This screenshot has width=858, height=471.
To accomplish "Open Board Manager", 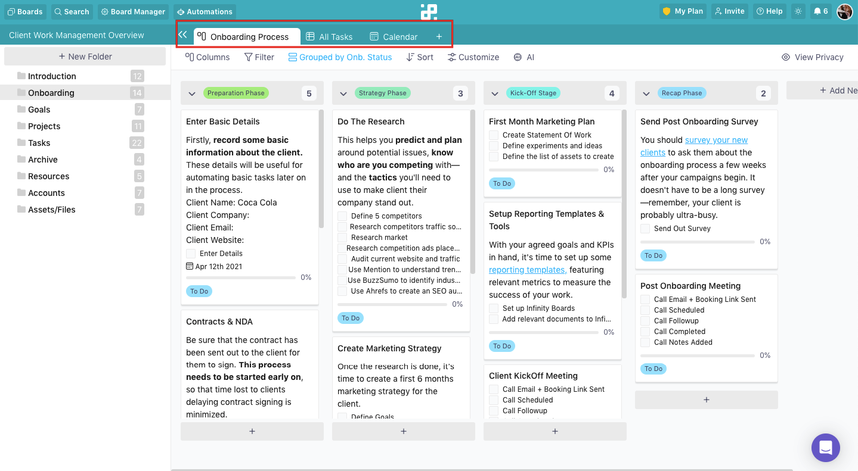I will (x=134, y=11).
